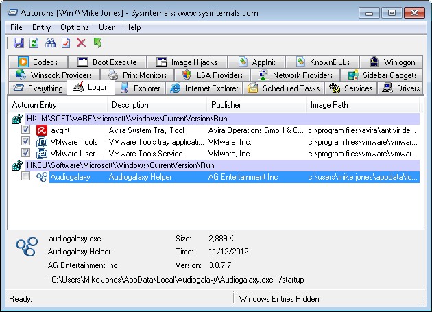Click the HKLM registry key icon
432x312 pixels.
[x=17, y=119]
